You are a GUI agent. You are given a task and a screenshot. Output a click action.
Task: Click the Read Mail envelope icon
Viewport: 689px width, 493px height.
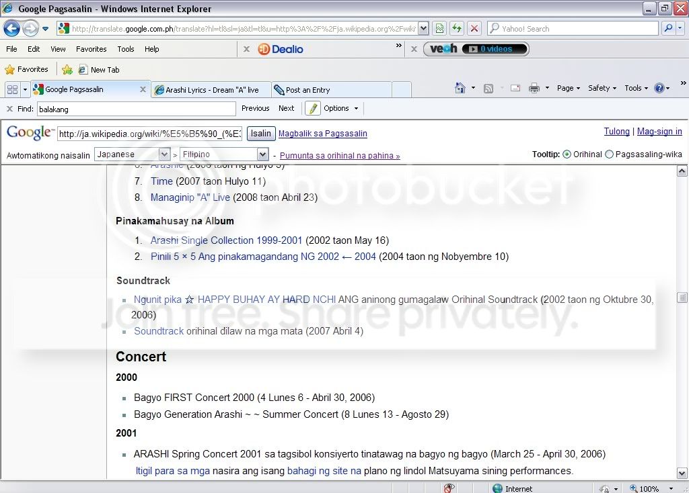point(515,88)
